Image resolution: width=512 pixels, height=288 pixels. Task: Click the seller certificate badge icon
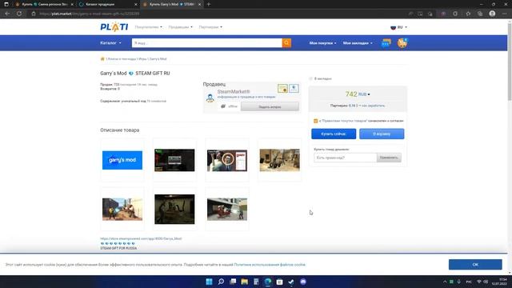click(282, 88)
